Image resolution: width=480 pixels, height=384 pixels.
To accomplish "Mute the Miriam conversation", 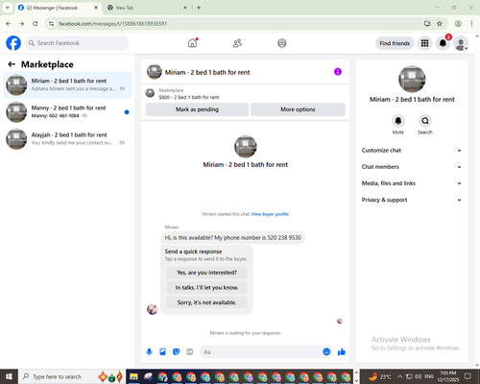I will click(x=398, y=121).
